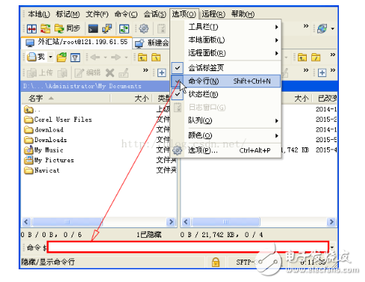
Task: Open the 会话(S) menu
Action: click(155, 14)
